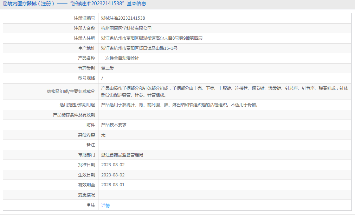Viewport: 355px width, 215px height.
Task: Click effective date 2023-08-02 in 生效日期 row
Action: pos(113,175)
